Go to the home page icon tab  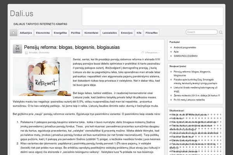pos(13,33)
